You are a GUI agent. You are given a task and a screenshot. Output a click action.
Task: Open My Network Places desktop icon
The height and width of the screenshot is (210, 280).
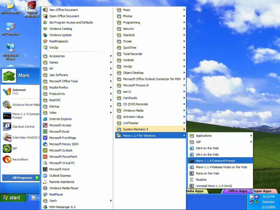click(x=10, y=51)
